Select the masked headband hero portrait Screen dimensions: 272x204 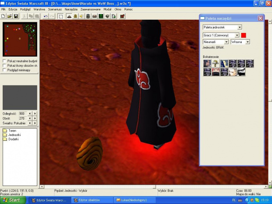pyautogui.click(x=241, y=72)
